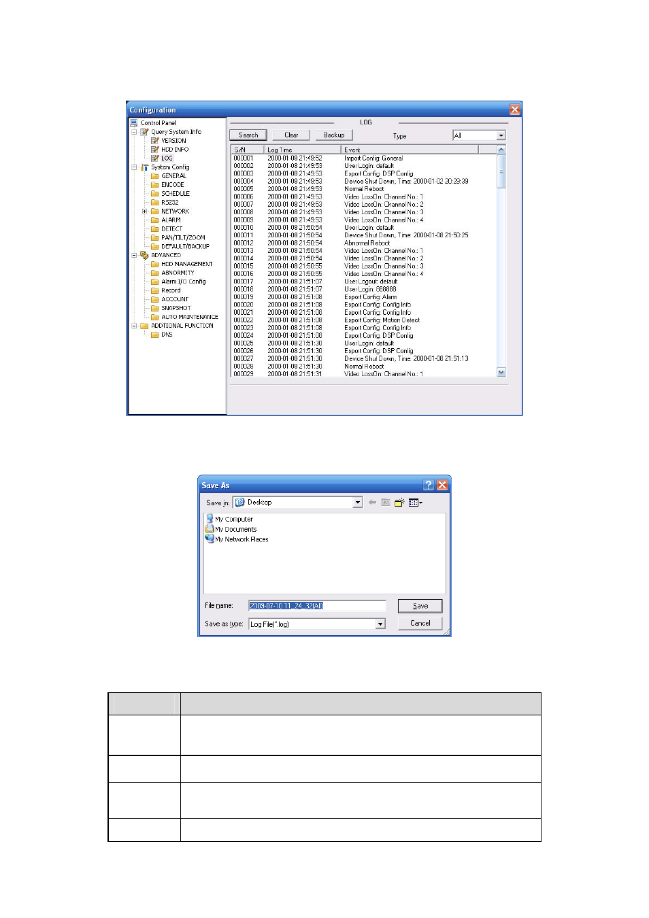This screenshot has width=649, height=918.
Task: Close the Configuration window
Action: 515,109
